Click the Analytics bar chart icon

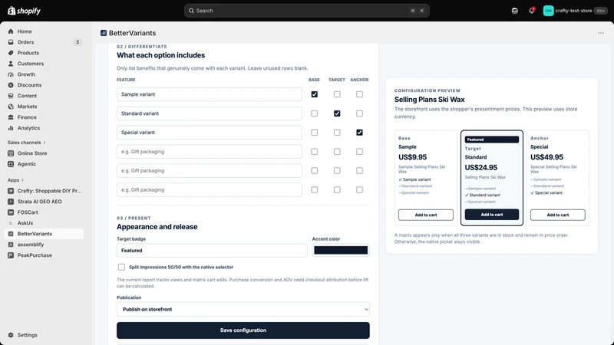[11, 128]
